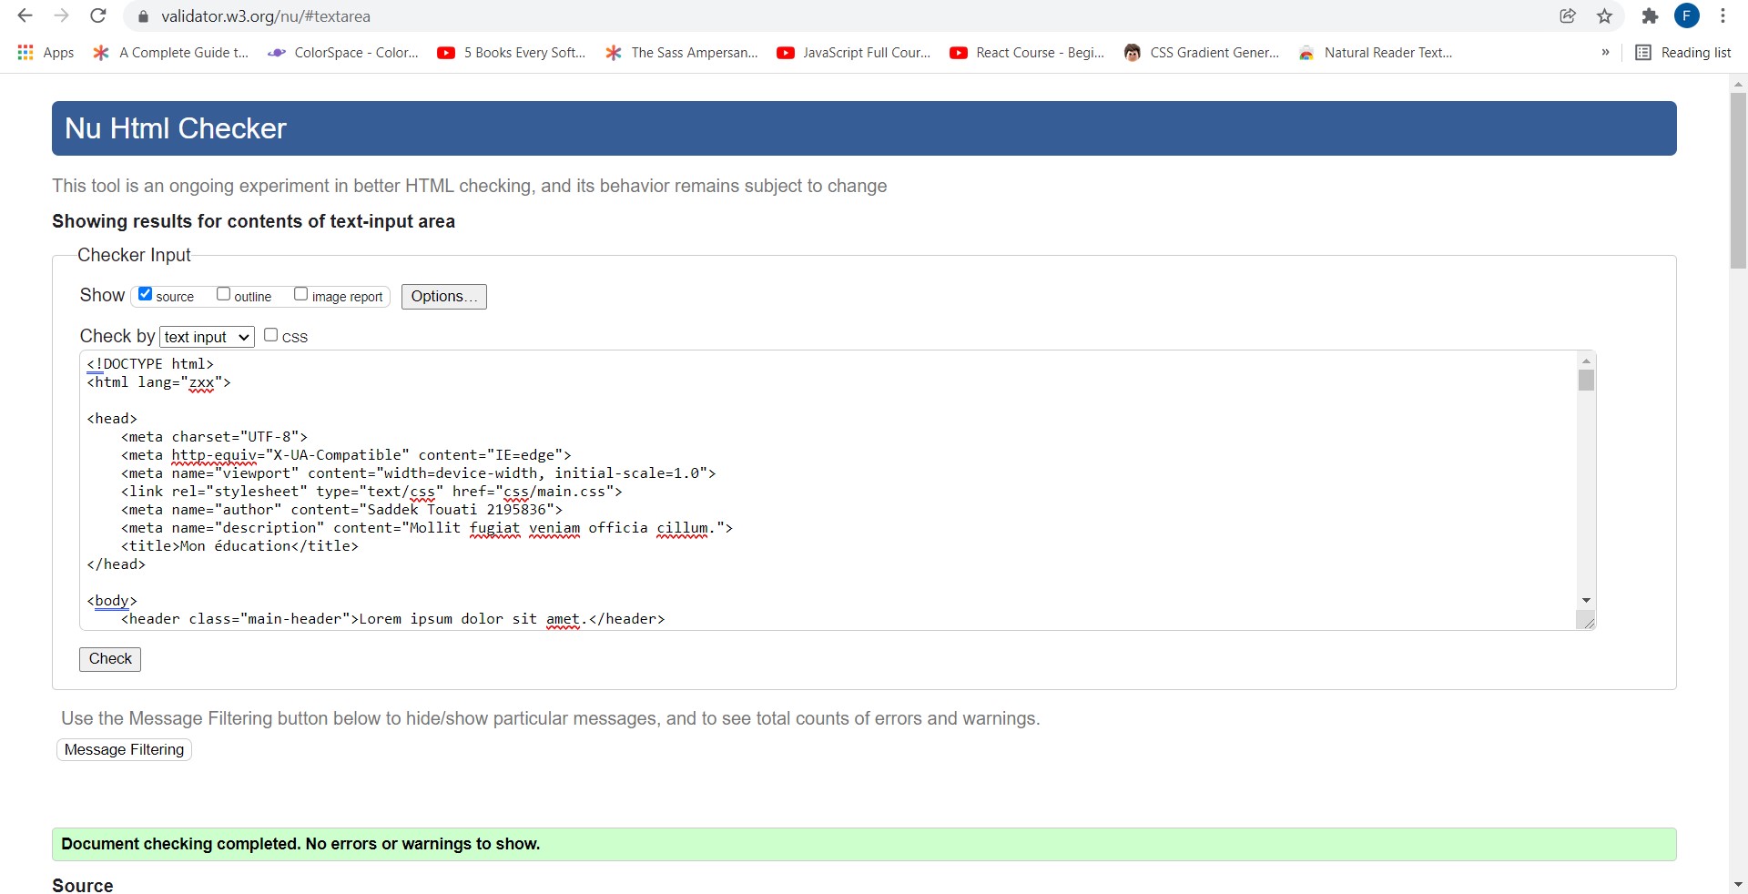Uncheck the source checkbox
The height and width of the screenshot is (894, 1748).
pos(145,294)
